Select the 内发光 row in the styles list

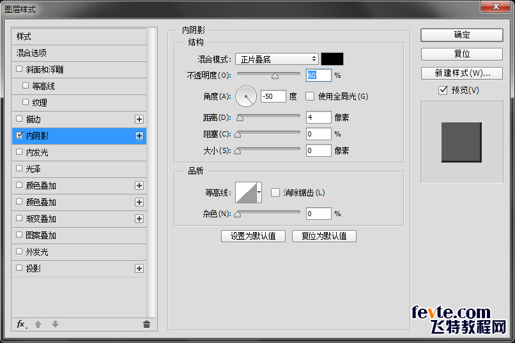[79, 152]
